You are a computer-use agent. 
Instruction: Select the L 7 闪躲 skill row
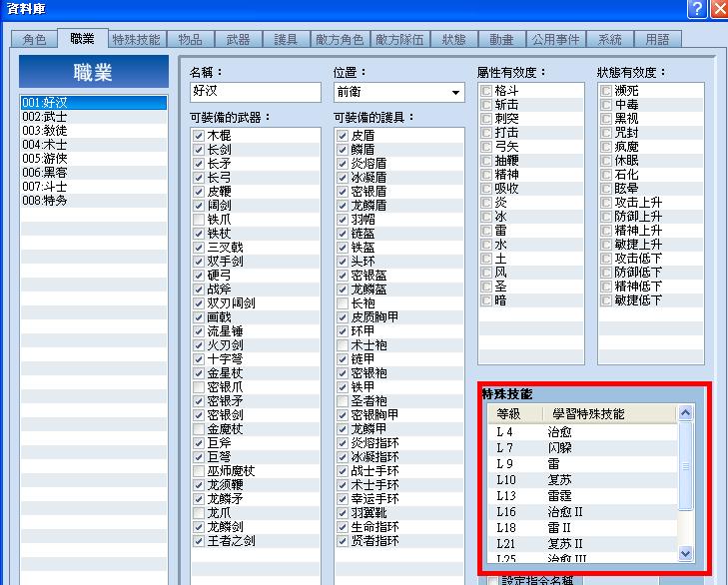pyautogui.click(x=582, y=447)
